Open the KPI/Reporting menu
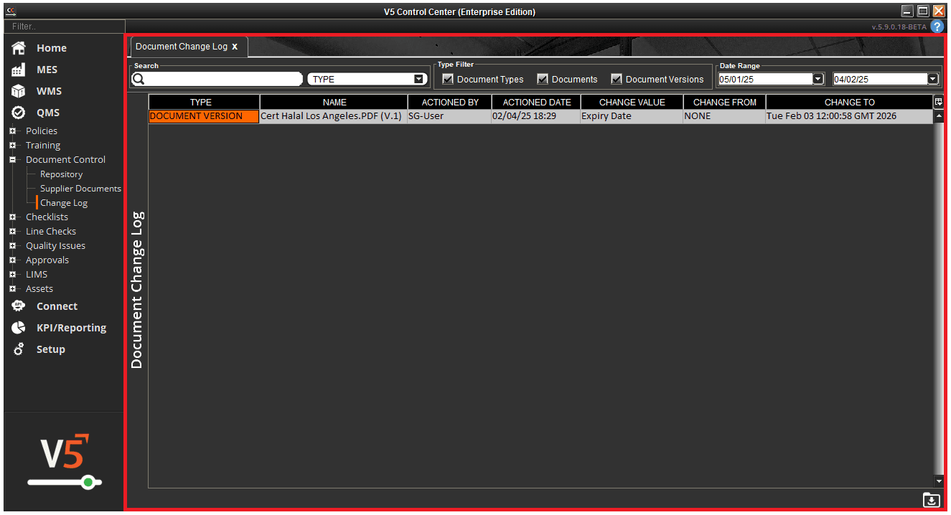Viewport: 951px width, 515px height. point(72,328)
